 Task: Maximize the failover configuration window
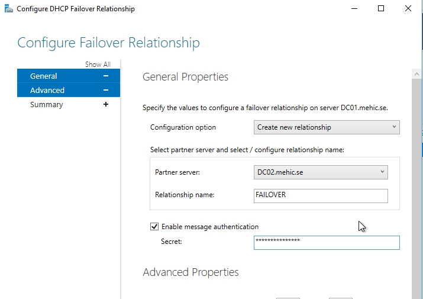(x=381, y=9)
